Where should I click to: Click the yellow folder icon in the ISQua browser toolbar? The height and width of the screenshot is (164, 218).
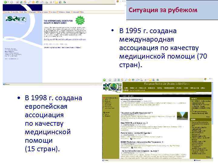(x=57, y=2)
